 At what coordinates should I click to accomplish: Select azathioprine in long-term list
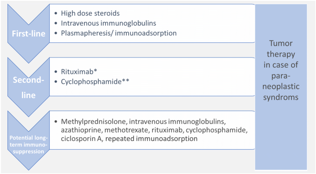(82, 130)
